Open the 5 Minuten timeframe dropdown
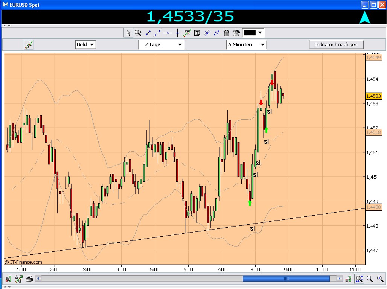The height and width of the screenshot is (289, 387). point(246,45)
